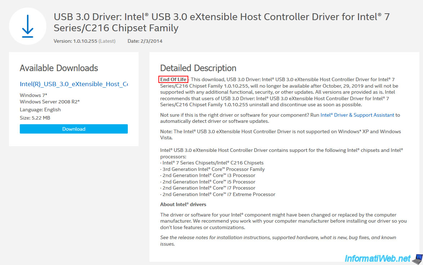Click the 2nd Generation Intel Core i5 Processor line

(x=208, y=182)
